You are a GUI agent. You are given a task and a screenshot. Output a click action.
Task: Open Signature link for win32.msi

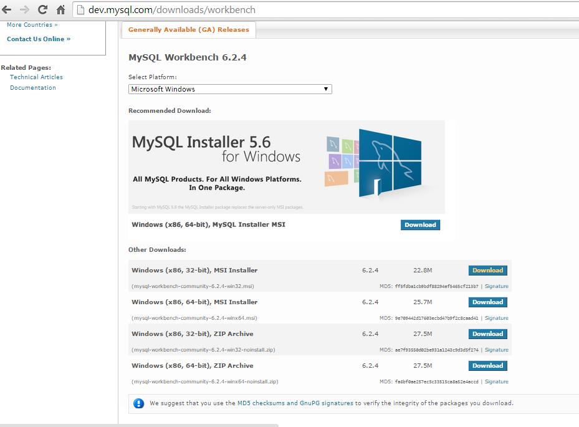pos(497,286)
